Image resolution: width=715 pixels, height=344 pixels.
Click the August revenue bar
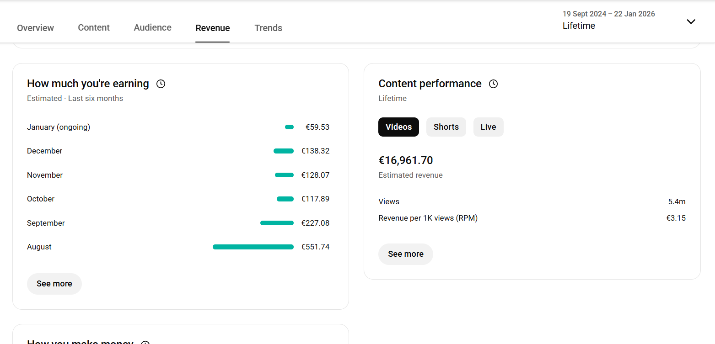[253, 247]
